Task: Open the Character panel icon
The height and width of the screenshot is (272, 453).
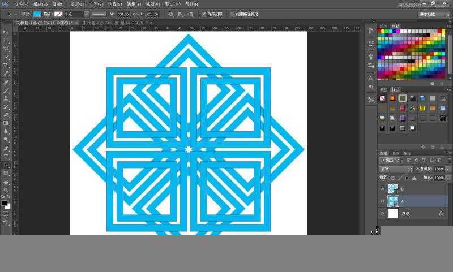Action: pos(371,78)
